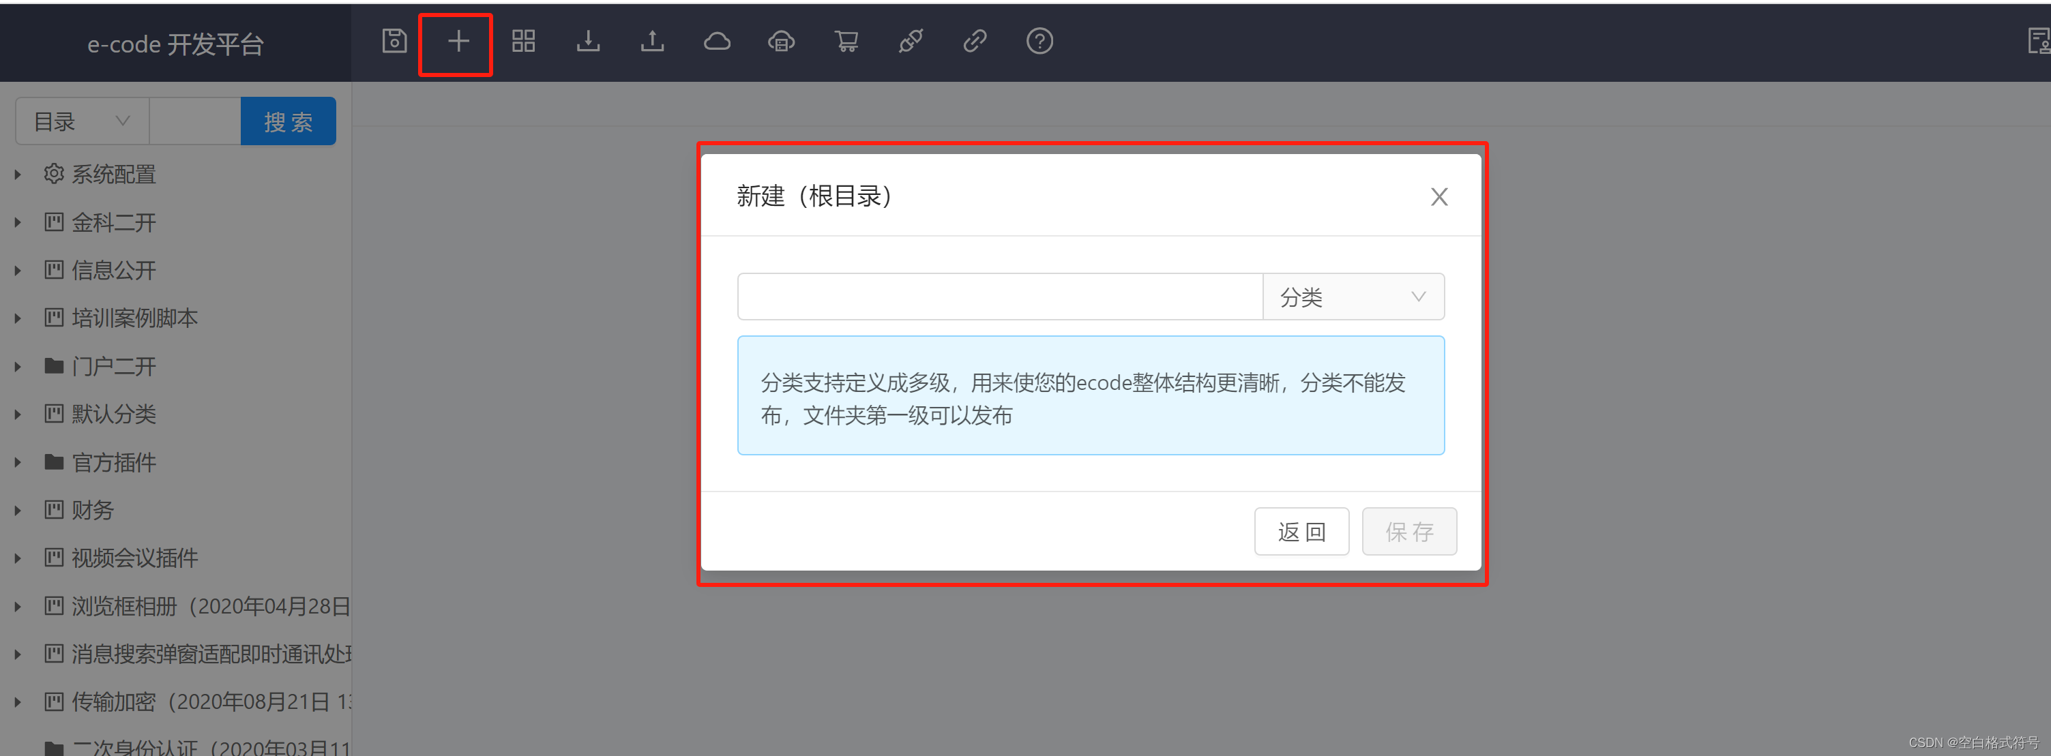Viewport: 2051px width, 756px height.
Task: Open the 目录 dropdown in the sidebar
Action: [x=81, y=121]
